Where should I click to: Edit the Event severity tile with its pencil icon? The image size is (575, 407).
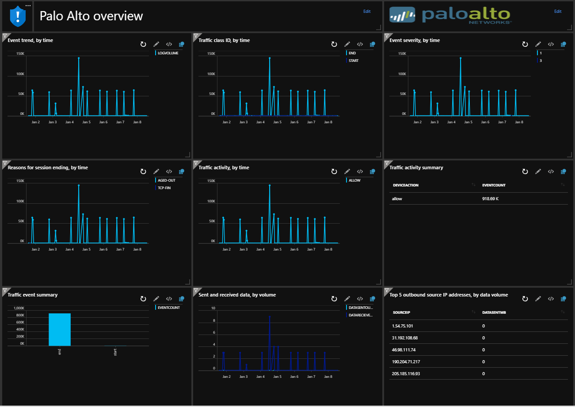point(538,44)
